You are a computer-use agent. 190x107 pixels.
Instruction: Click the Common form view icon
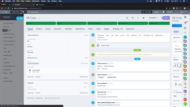46,98
